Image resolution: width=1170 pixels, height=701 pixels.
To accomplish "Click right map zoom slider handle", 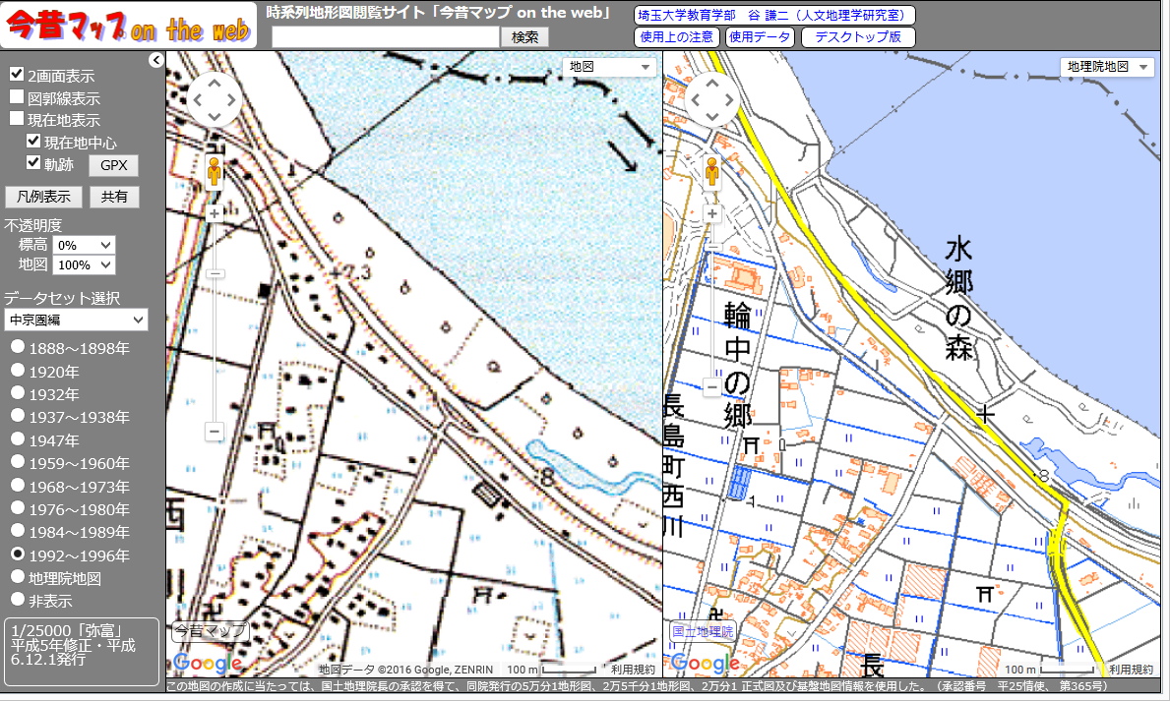I will click(x=711, y=246).
